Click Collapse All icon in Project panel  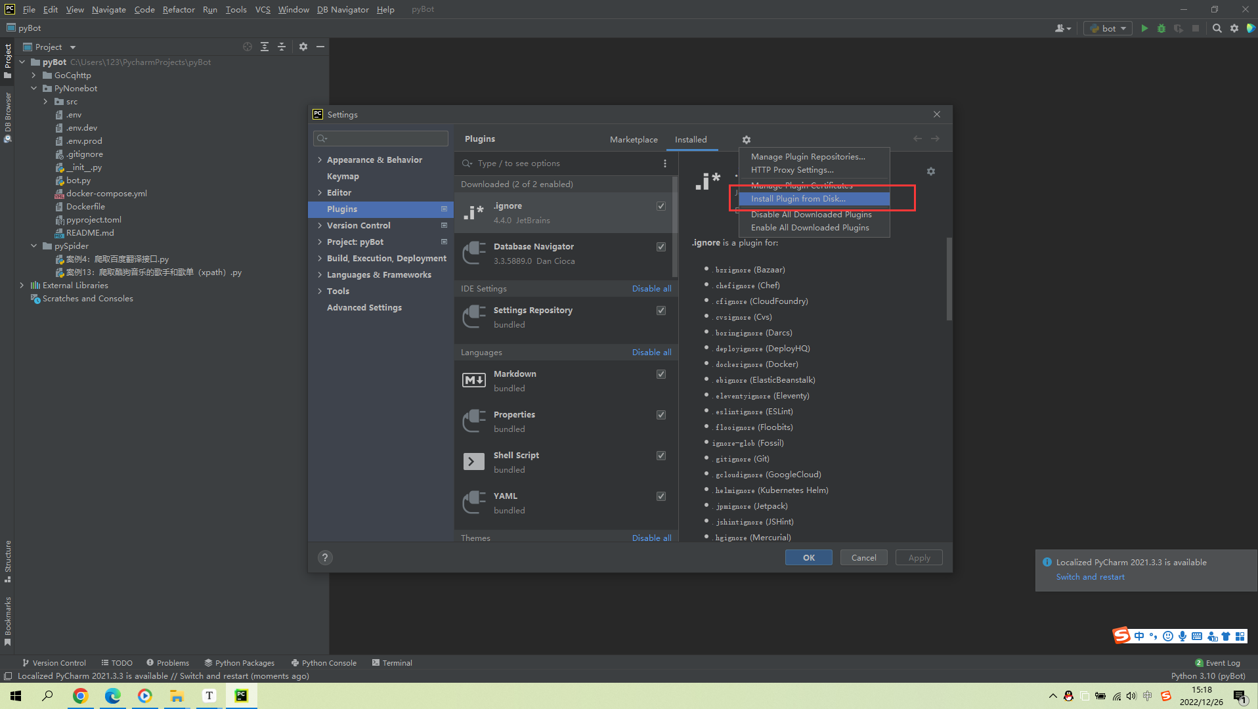(x=282, y=47)
